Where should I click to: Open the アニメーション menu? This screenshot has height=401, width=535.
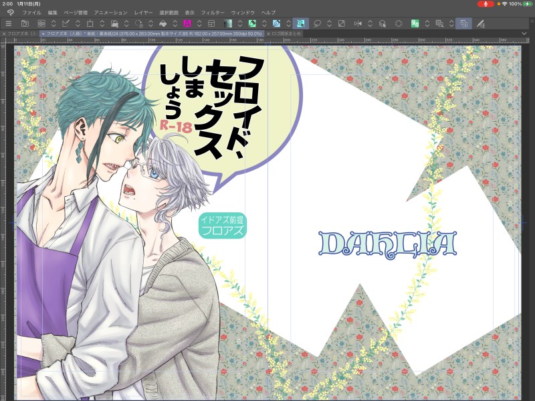pyautogui.click(x=110, y=13)
